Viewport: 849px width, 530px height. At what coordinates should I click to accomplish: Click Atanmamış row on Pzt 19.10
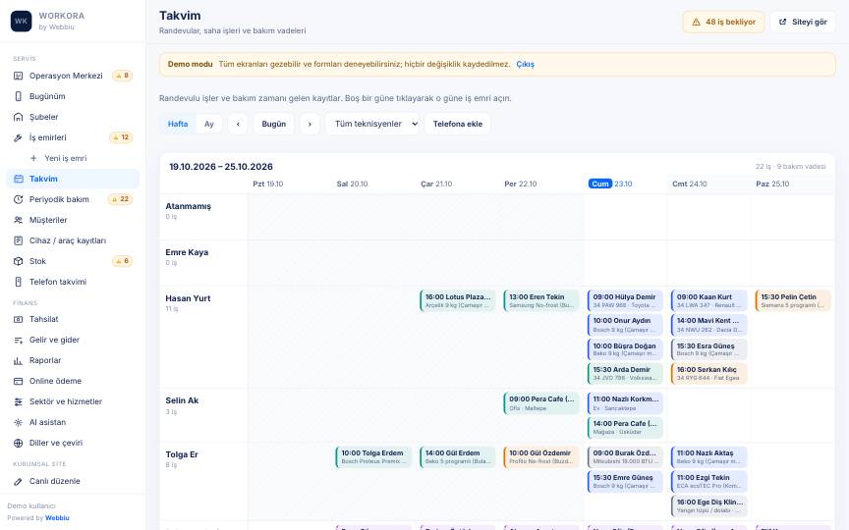pyautogui.click(x=290, y=217)
